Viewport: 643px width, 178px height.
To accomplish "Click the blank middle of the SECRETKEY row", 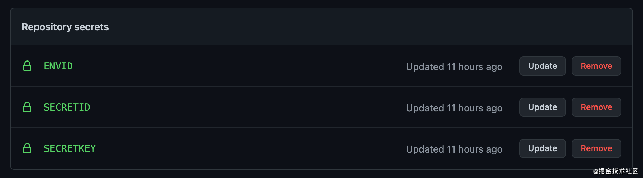I will click(x=241, y=148).
